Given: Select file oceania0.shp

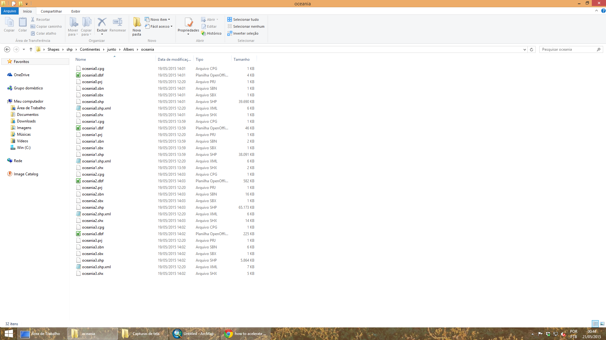Looking at the screenshot, I should (93, 102).
